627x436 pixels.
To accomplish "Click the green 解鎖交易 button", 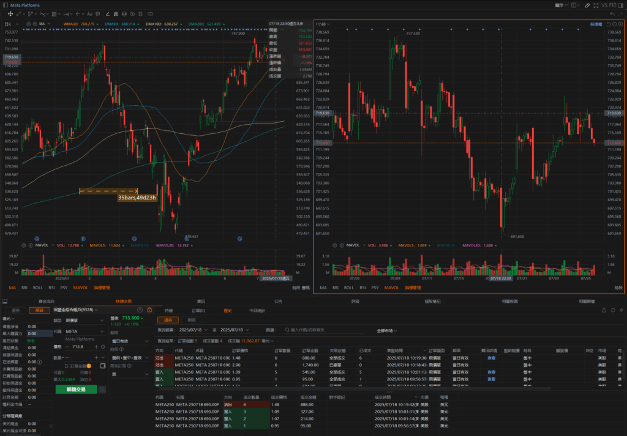I will 76,389.
